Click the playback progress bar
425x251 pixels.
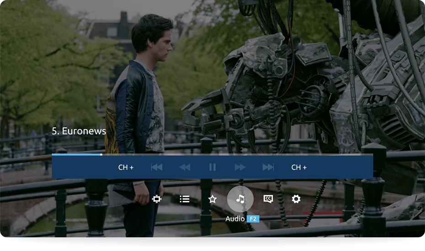pyautogui.click(x=212, y=155)
